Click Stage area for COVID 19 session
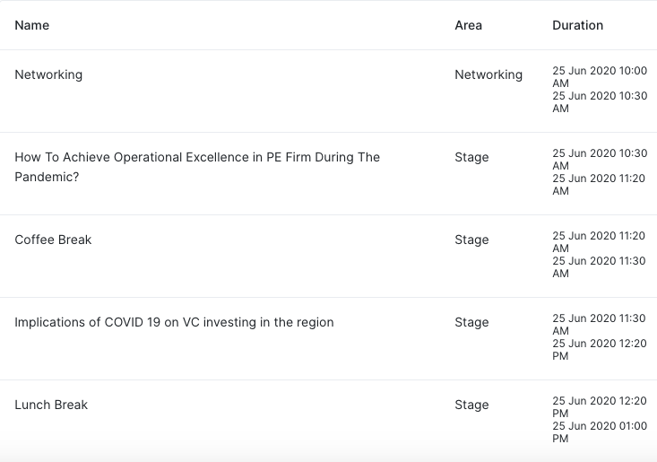Viewport: 657px width, 462px height. [471, 322]
